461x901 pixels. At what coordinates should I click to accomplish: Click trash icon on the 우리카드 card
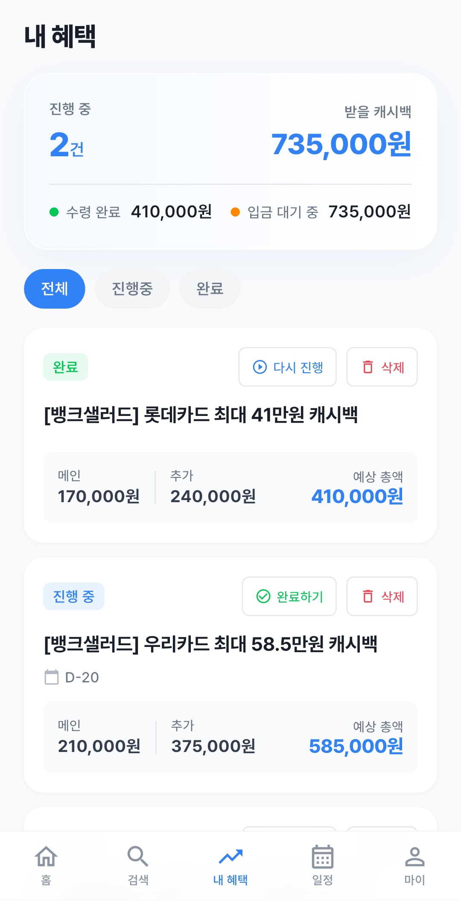[368, 597]
